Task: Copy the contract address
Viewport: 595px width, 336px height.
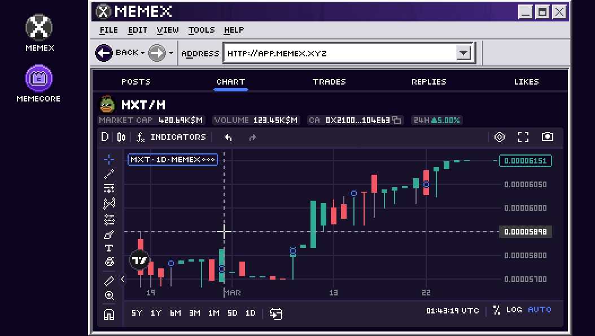Action: [397, 120]
